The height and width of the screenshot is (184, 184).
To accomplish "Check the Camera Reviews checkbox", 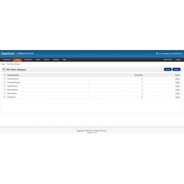I will click(4, 79).
